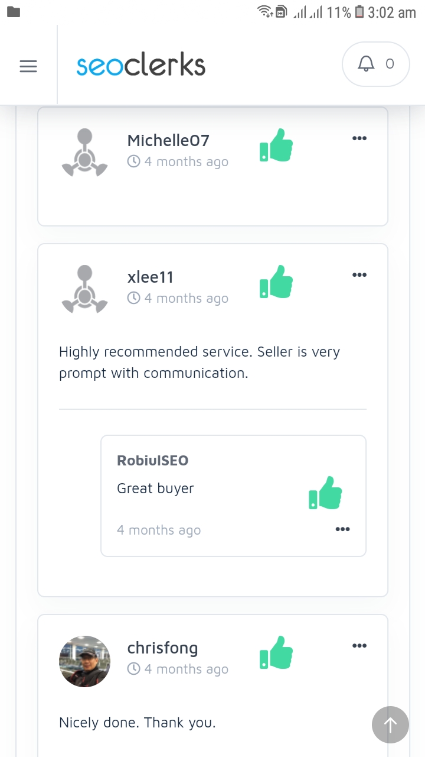Open RobiulSEO's seller profile
Viewport: 425px width, 757px height.
click(x=153, y=461)
